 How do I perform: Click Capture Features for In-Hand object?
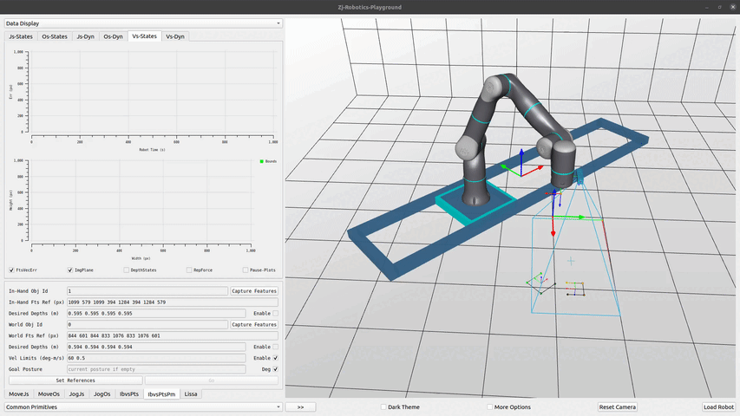point(254,291)
